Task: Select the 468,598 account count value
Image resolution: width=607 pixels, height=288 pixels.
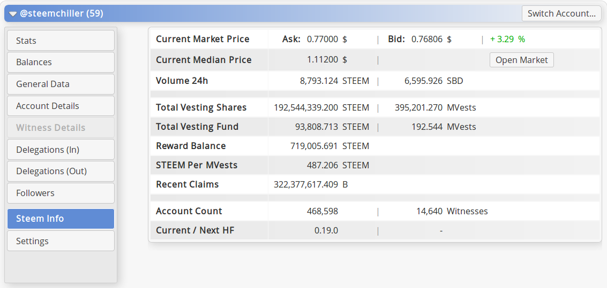Action: pos(321,211)
